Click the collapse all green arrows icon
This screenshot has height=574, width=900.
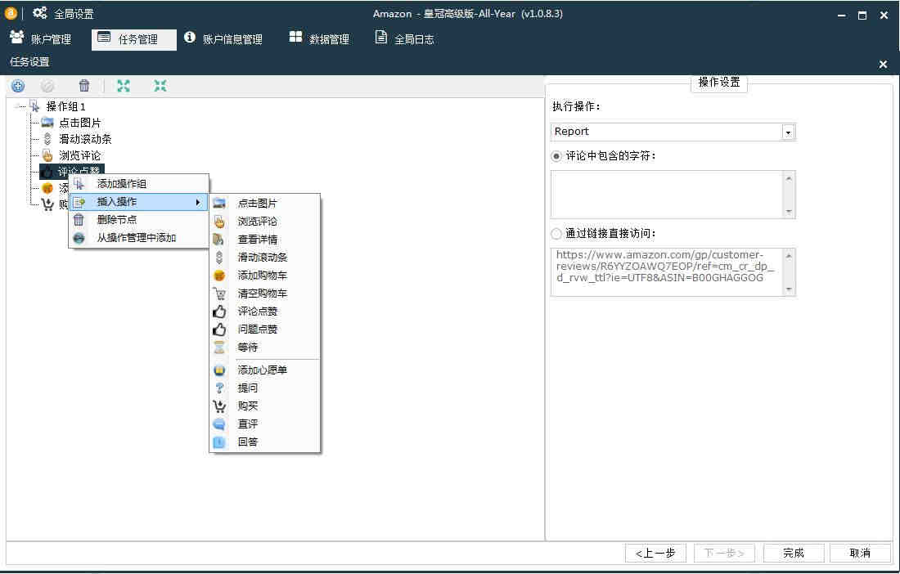coord(160,86)
